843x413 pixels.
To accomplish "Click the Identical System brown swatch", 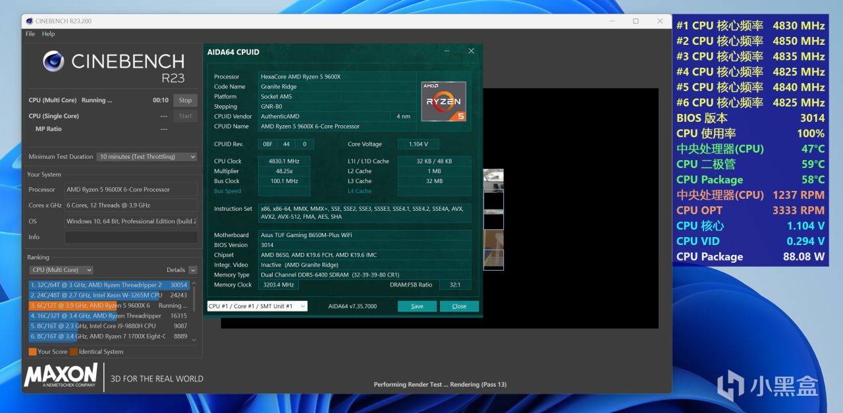I will 74,352.
